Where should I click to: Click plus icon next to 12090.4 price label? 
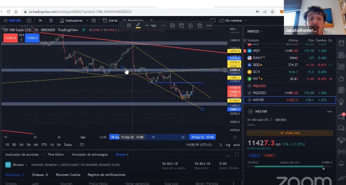(x=225, y=70)
